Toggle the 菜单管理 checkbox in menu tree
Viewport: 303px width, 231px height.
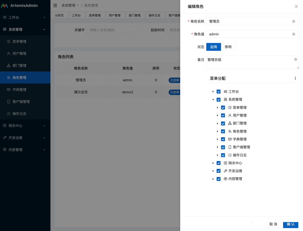coord(223,108)
